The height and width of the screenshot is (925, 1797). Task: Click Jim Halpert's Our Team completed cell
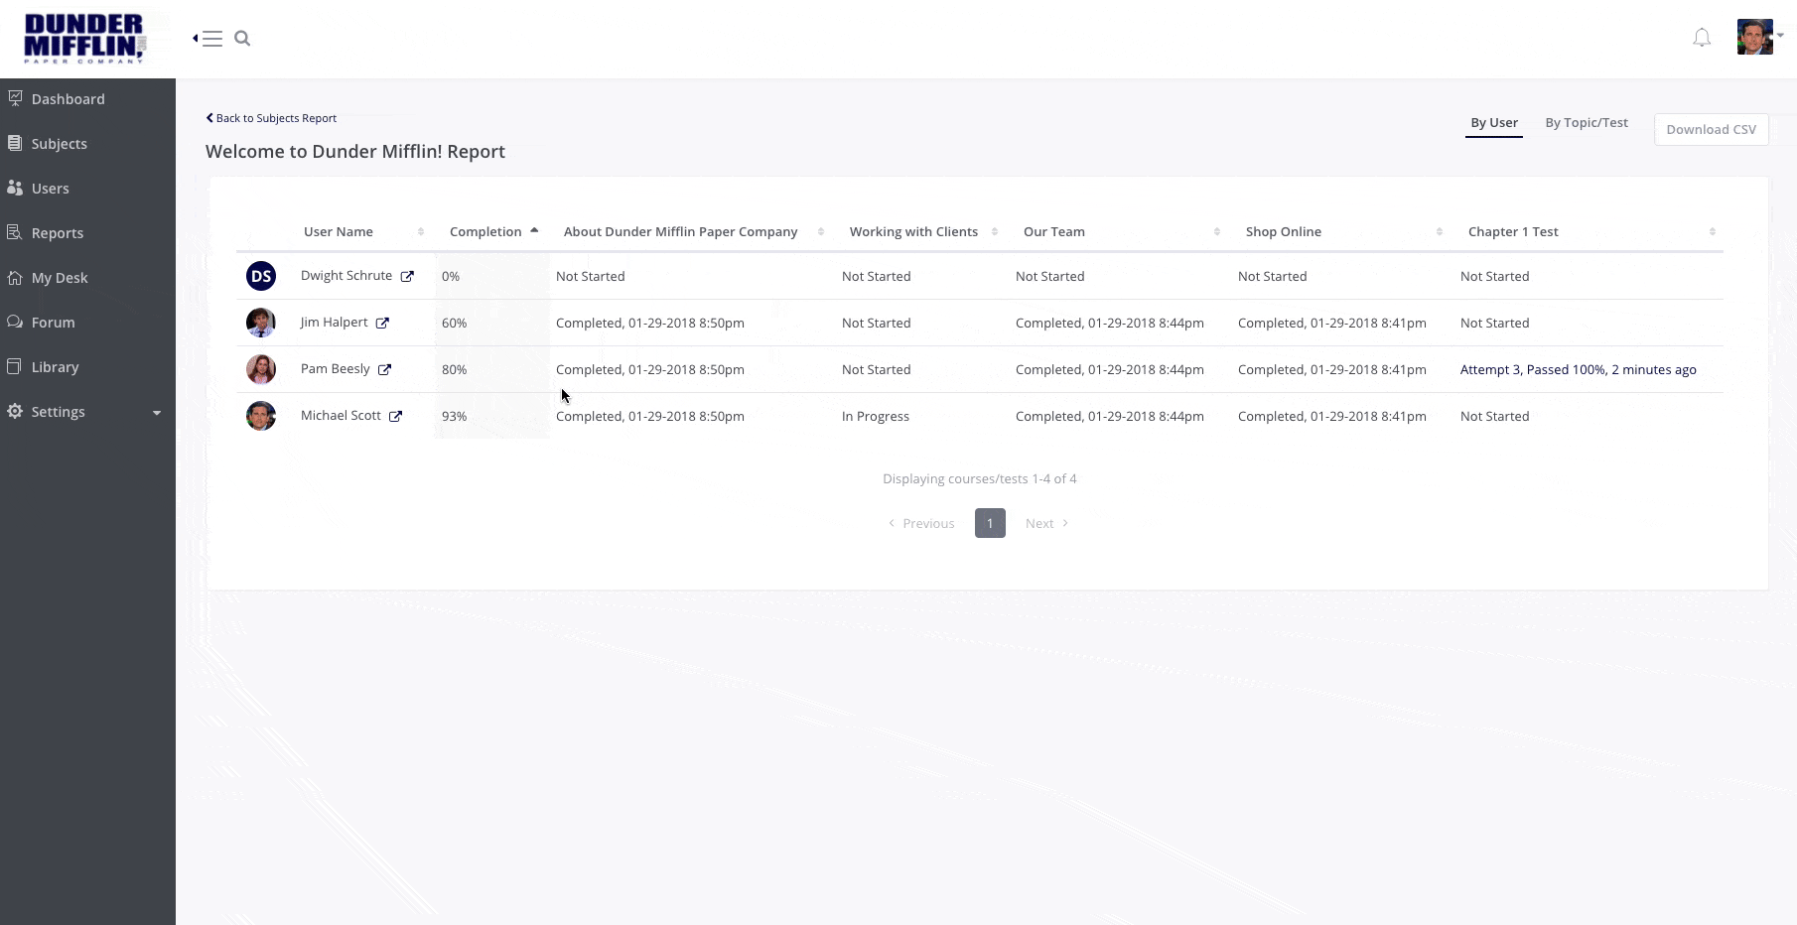[1110, 324]
